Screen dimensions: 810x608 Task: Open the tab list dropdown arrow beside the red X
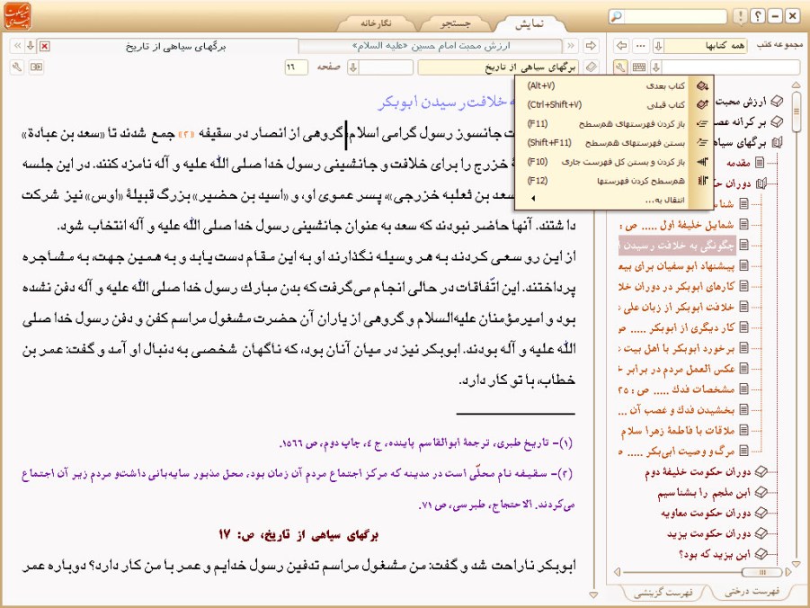tap(31, 46)
